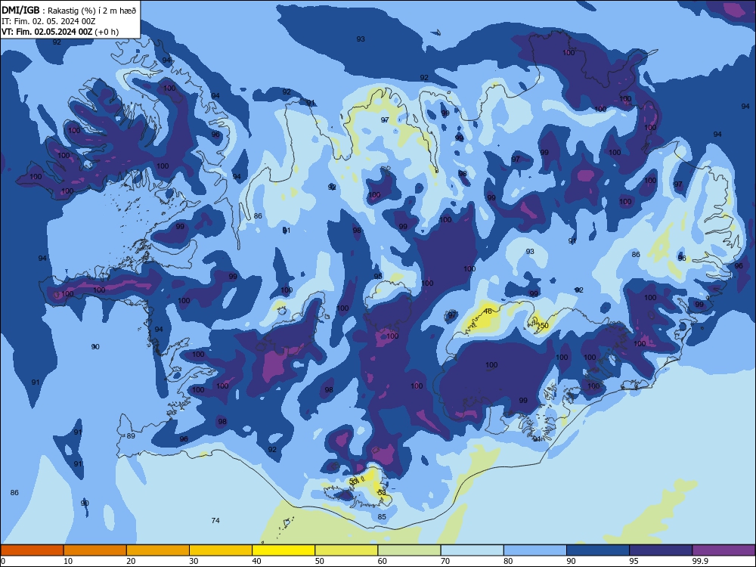Click the dark orange 0–10 legend swatch
Screen dimensions: 756x567
[x=32, y=550]
